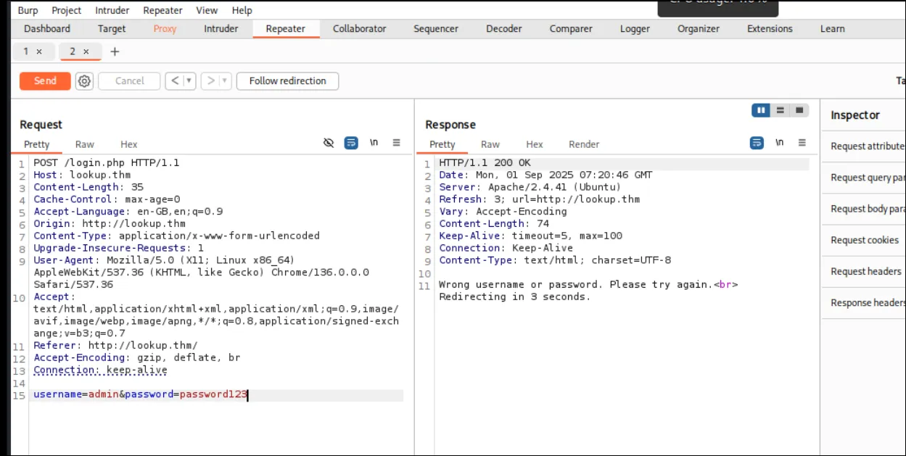The width and height of the screenshot is (906, 456).
Task: Go back to previous request arrow
Action: tap(175, 81)
